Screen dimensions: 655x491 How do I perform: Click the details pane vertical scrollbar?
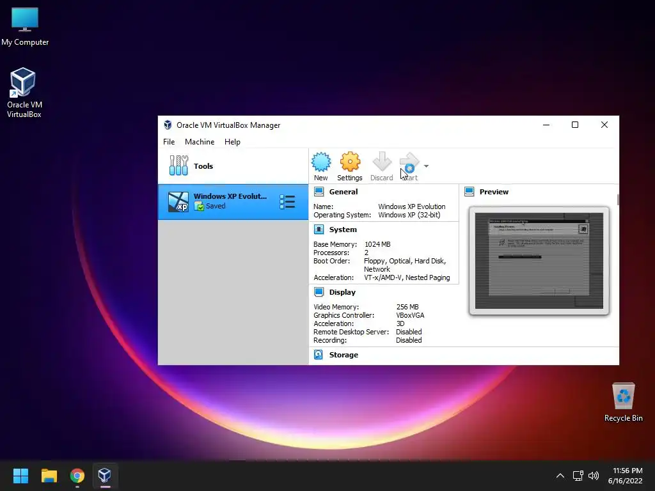pyautogui.click(x=618, y=199)
